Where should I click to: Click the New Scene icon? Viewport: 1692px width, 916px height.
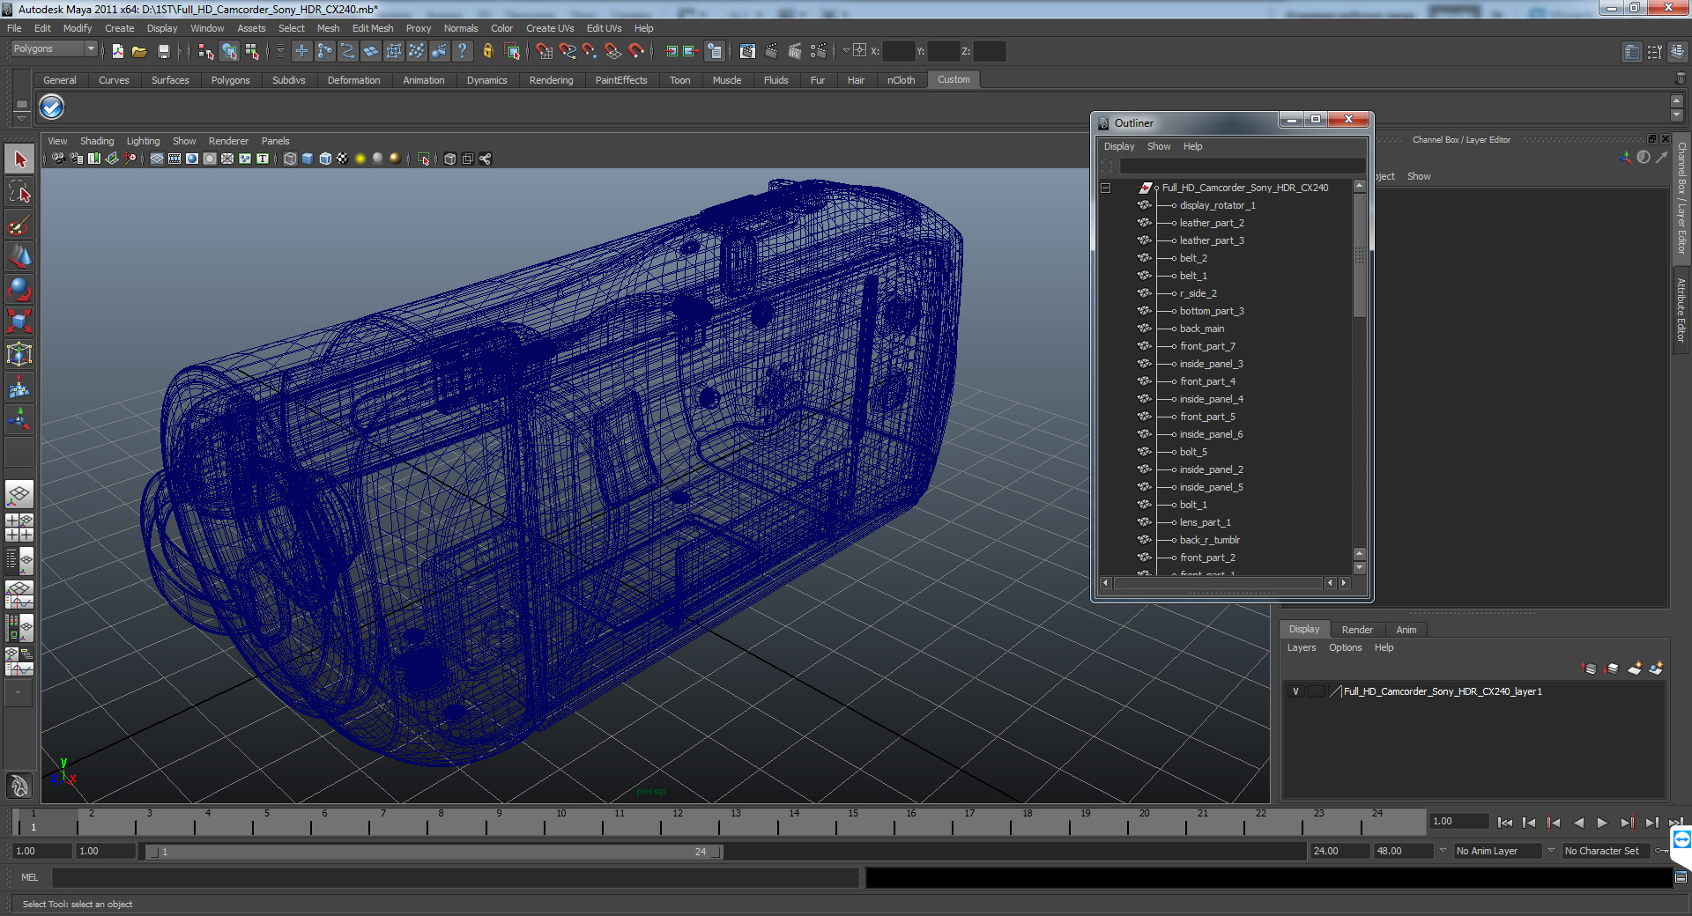(x=118, y=52)
